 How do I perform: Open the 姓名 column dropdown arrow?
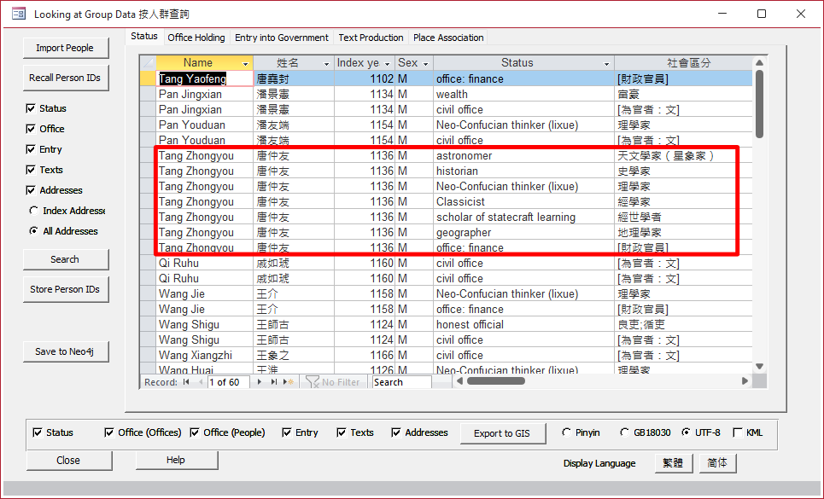(x=326, y=64)
